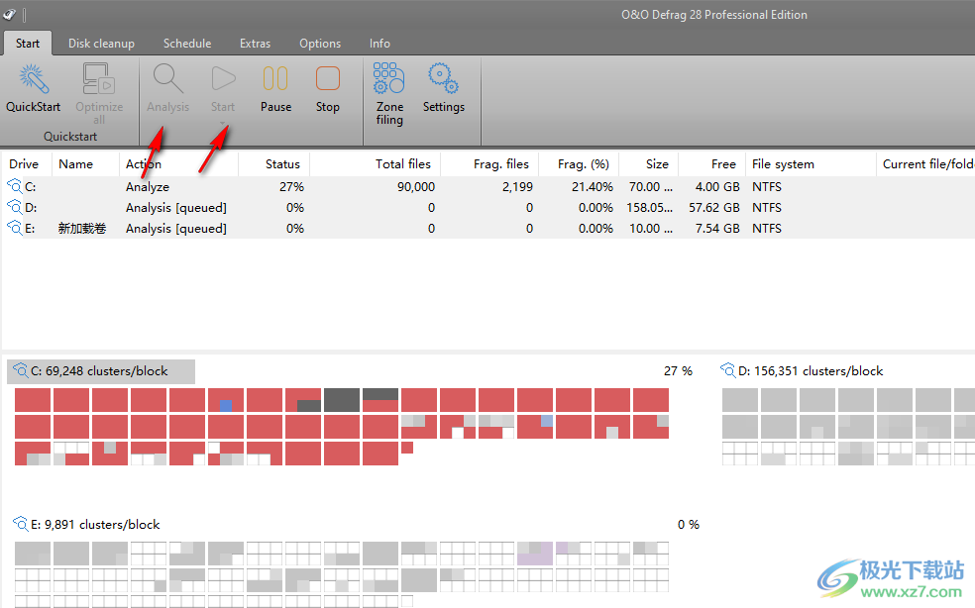
Task: Expand the Start button dropdown arrow
Action: [223, 124]
